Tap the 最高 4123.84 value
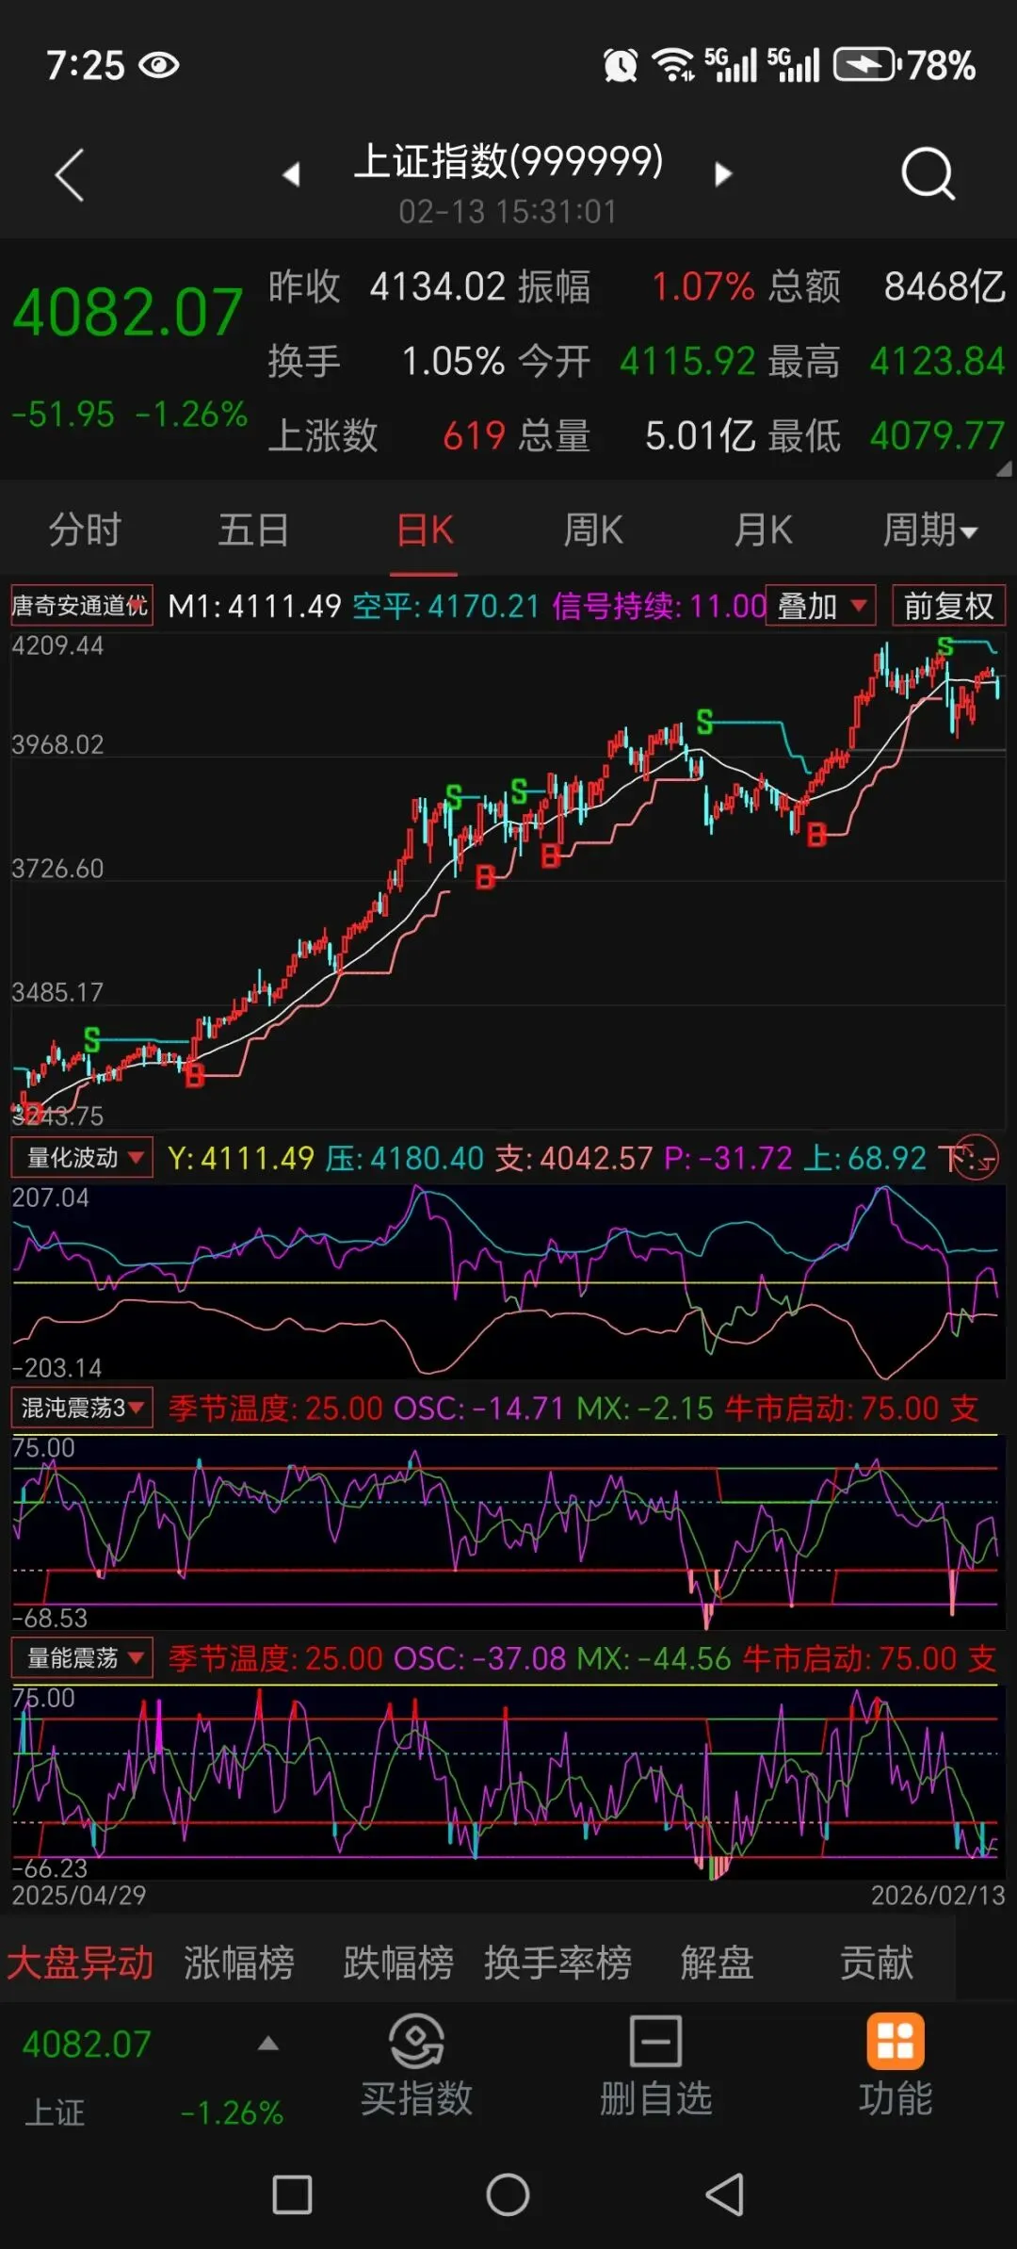 point(937,361)
